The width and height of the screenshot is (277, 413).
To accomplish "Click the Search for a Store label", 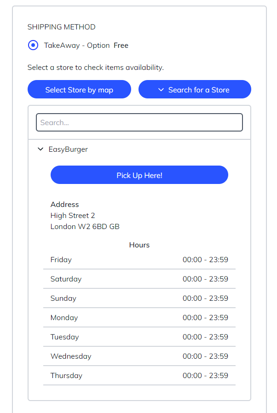I will [199, 90].
